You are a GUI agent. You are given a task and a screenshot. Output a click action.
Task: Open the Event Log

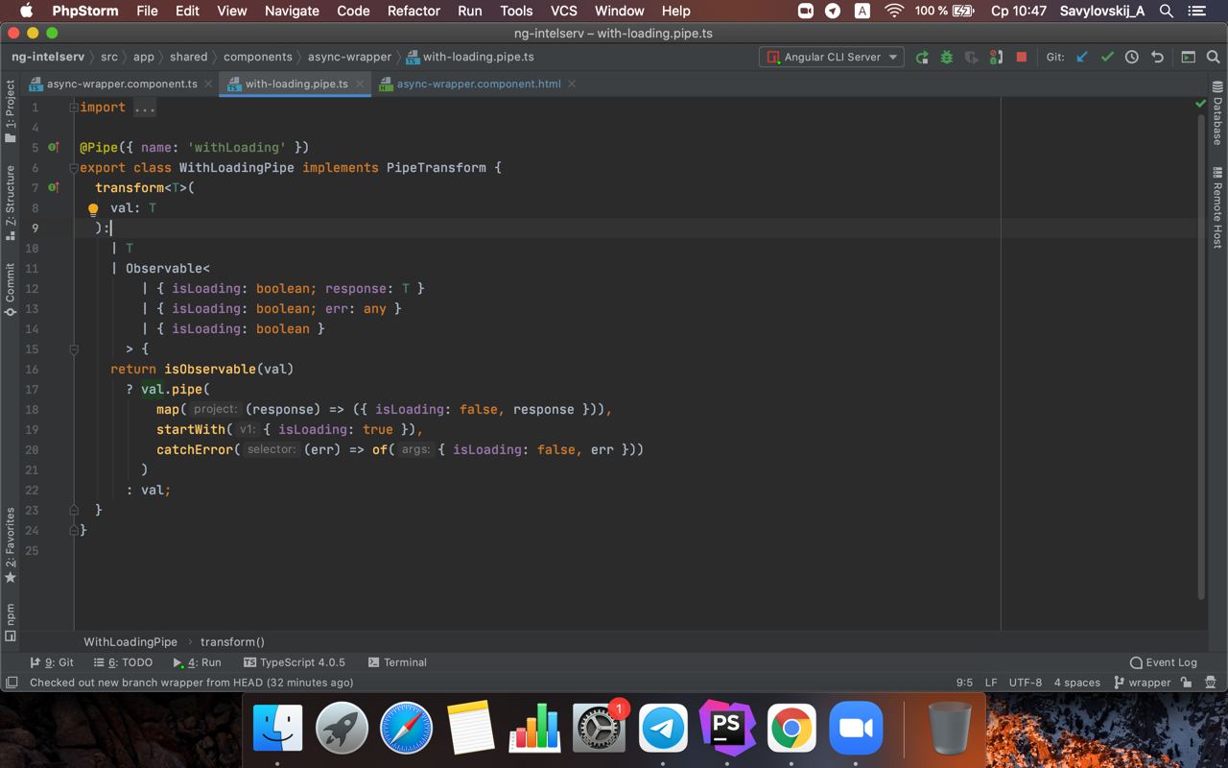[1164, 662]
